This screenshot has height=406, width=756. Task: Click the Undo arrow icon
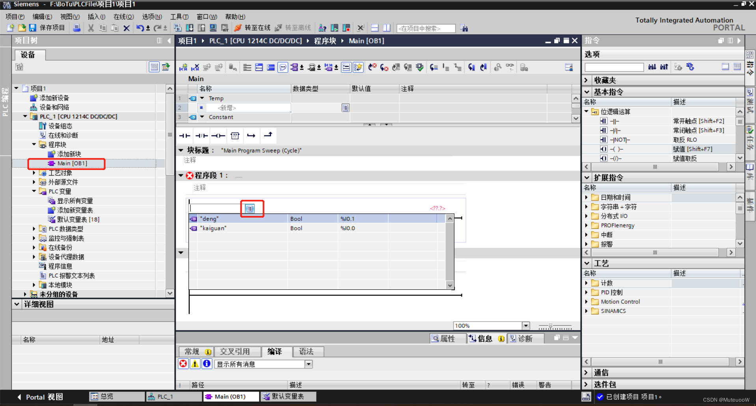140,28
